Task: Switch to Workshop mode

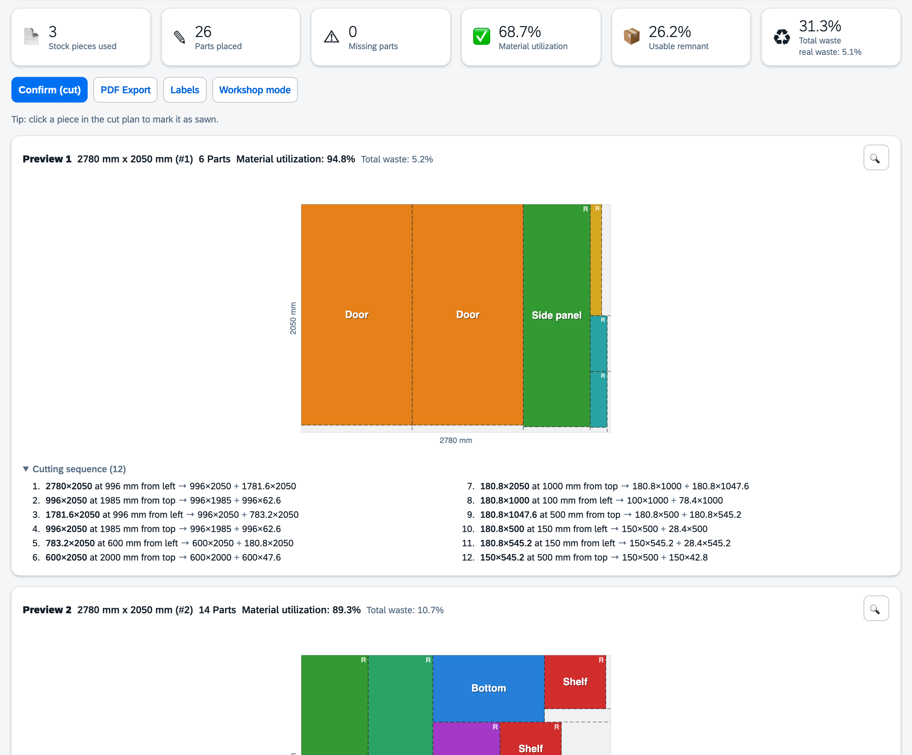Action: [x=255, y=90]
